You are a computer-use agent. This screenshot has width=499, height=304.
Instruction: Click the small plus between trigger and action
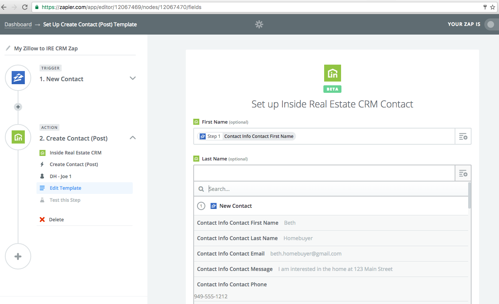[x=18, y=107]
